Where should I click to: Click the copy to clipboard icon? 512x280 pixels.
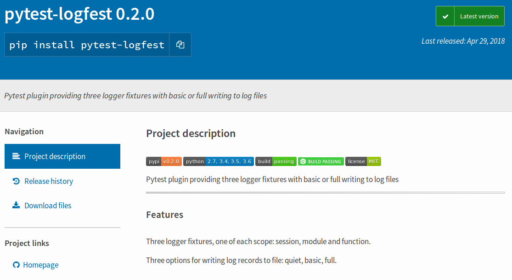[x=180, y=45]
